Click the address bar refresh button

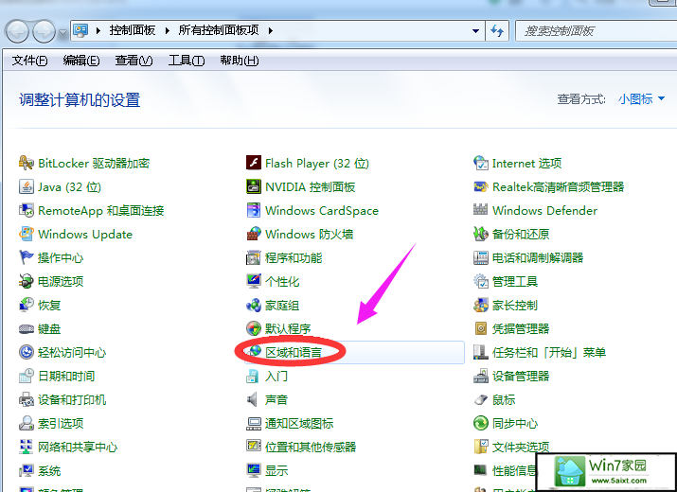tap(497, 30)
